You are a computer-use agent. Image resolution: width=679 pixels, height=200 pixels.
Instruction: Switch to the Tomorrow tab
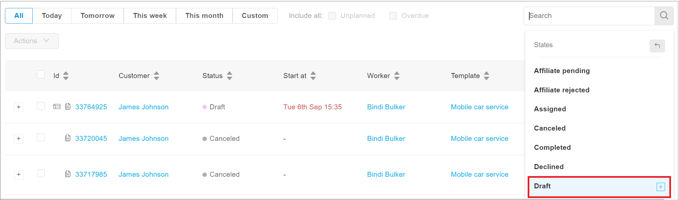[x=97, y=15]
